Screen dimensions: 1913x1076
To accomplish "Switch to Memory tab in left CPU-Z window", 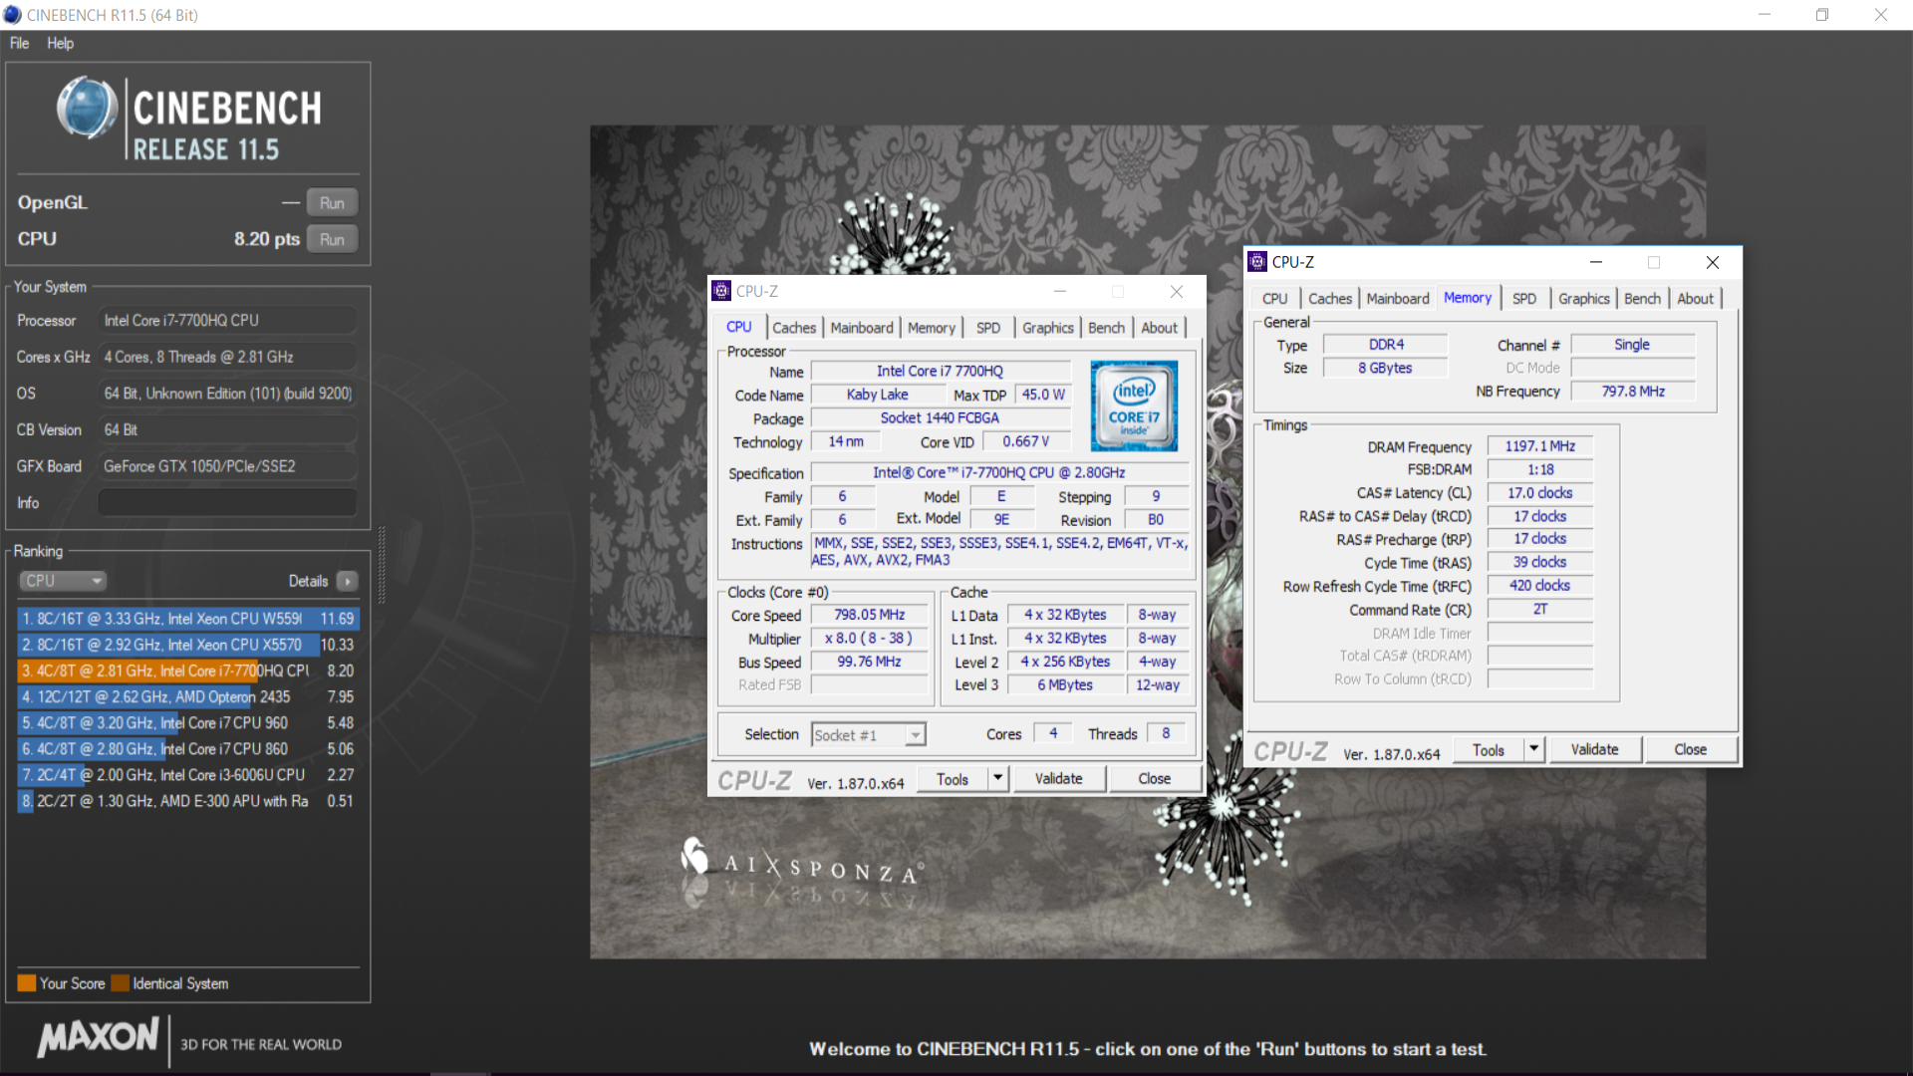I will click(931, 328).
